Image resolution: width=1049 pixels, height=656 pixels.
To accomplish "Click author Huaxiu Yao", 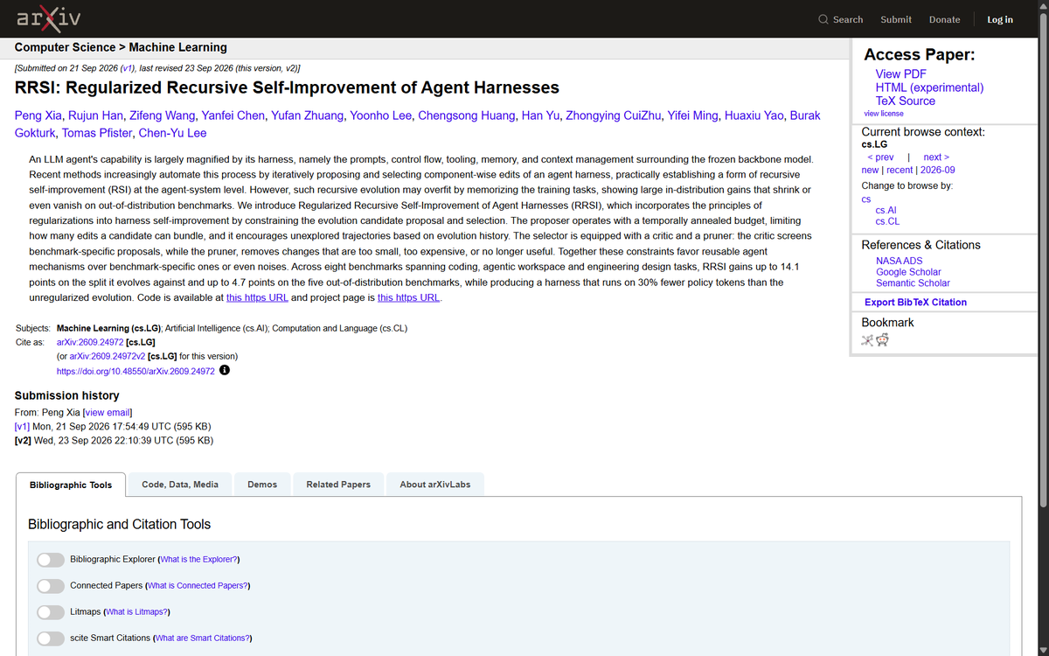I will pos(754,115).
